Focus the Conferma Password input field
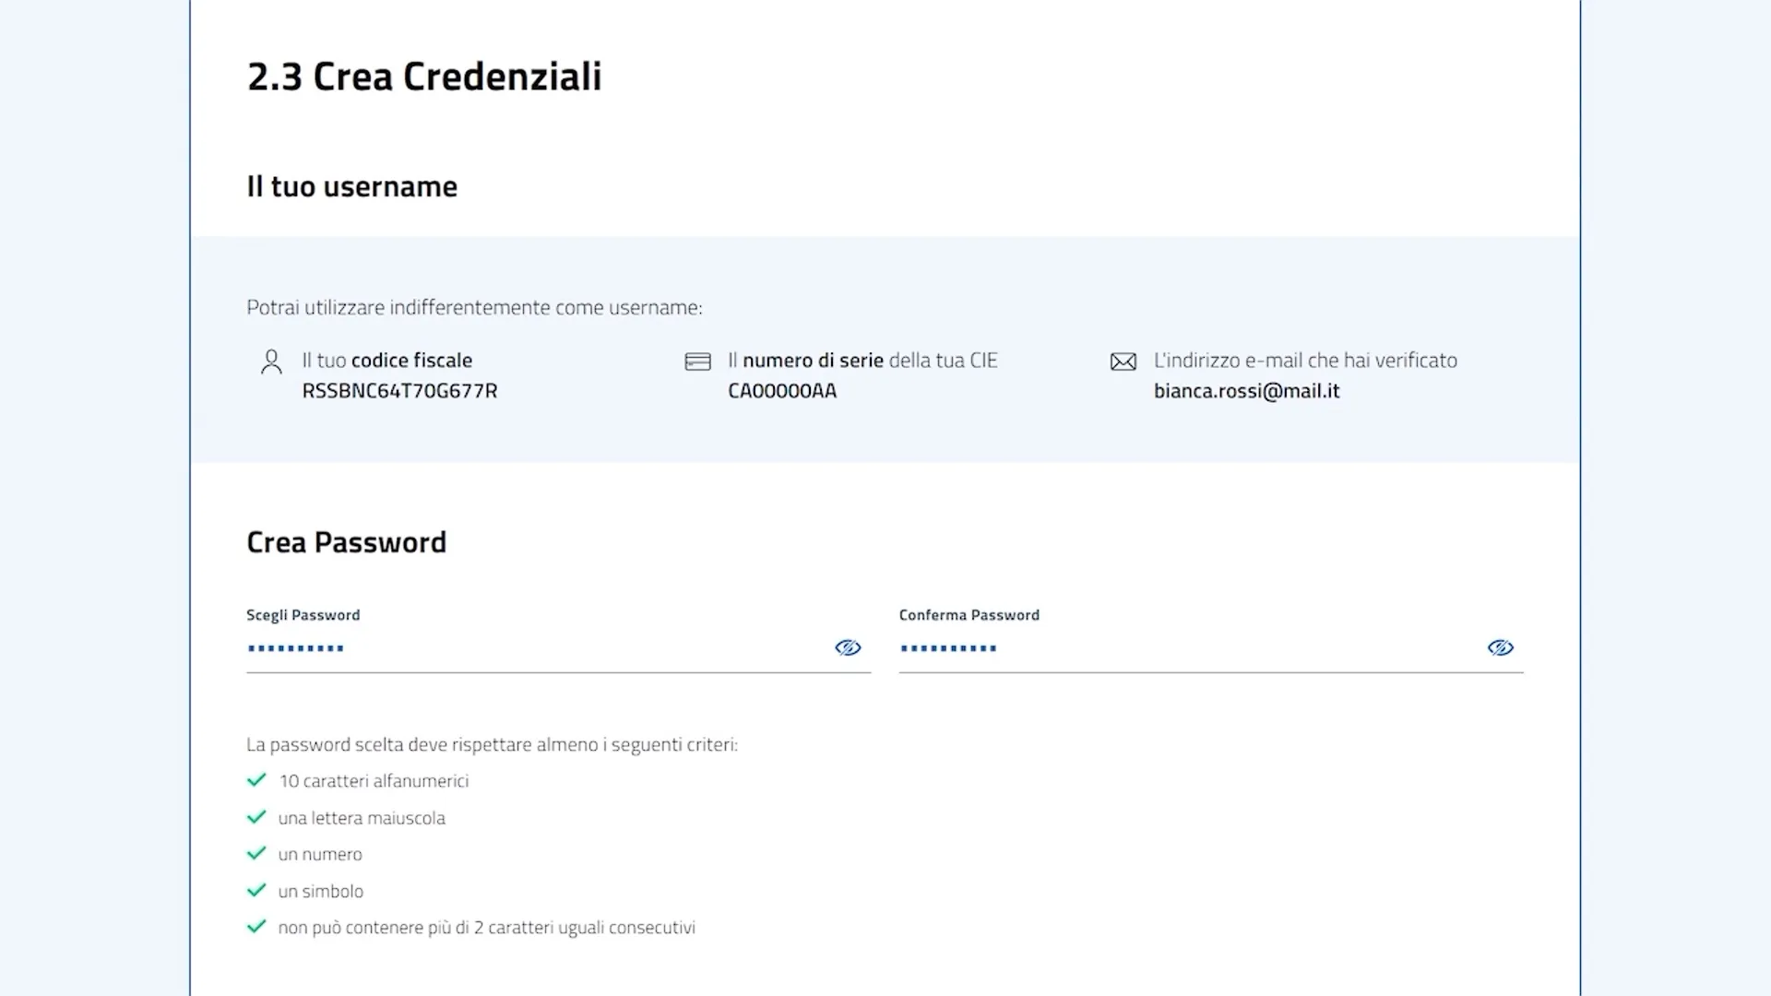This screenshot has height=996, width=1771. pos(1188,648)
